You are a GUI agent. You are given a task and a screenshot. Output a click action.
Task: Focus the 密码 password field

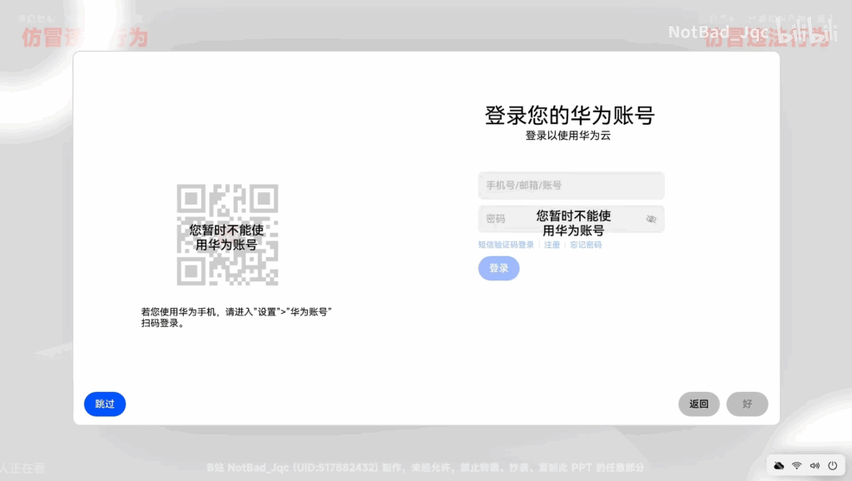[x=571, y=219]
